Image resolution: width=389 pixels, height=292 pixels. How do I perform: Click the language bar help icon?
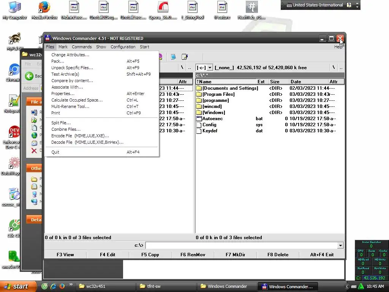[x=349, y=5]
